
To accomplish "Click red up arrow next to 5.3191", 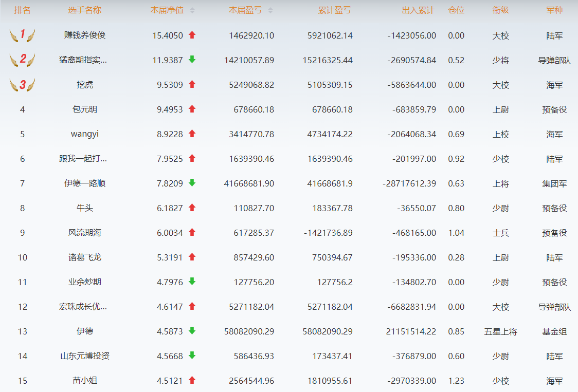I will [x=192, y=257].
